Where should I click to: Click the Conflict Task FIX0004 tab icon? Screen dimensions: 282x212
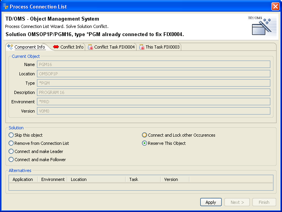(91, 47)
